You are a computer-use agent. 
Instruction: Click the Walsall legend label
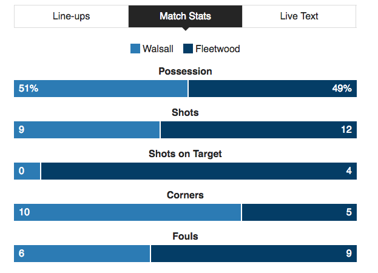pyautogui.click(x=158, y=49)
